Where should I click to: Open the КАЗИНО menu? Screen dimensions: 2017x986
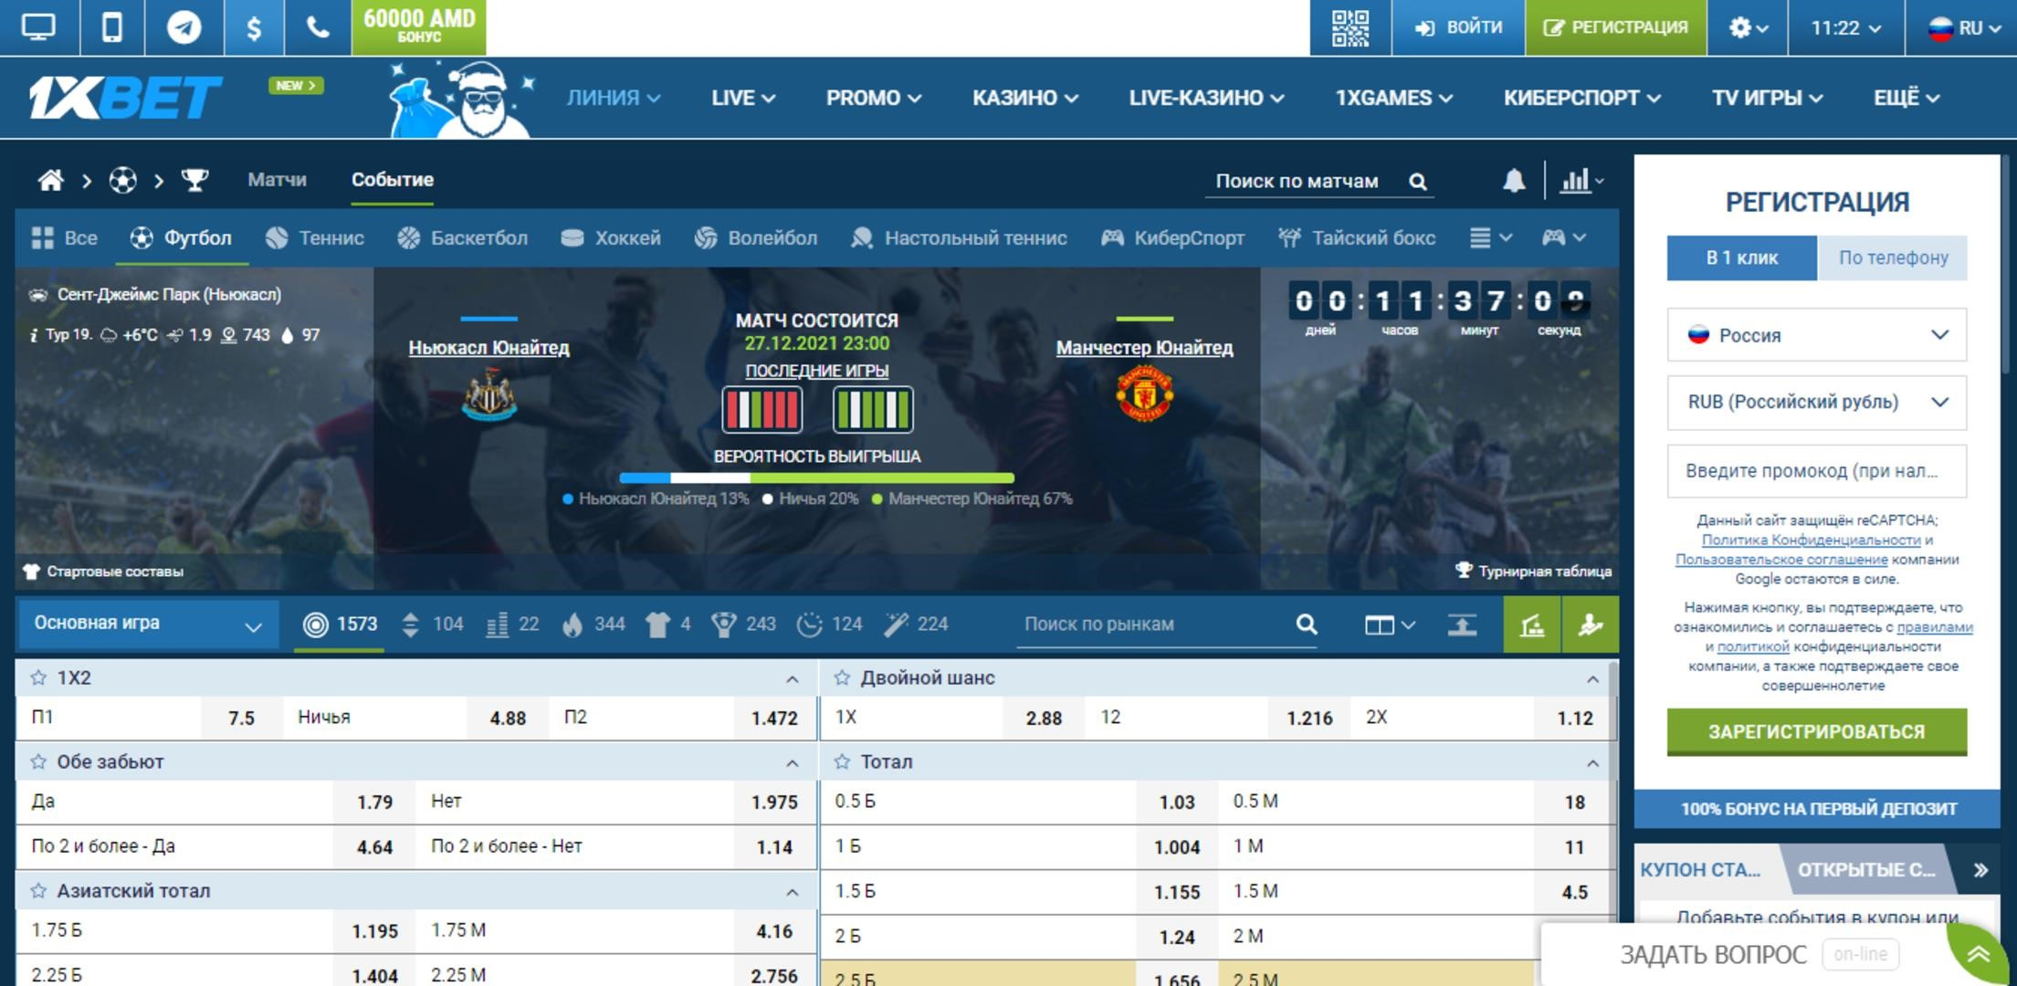(x=1024, y=98)
